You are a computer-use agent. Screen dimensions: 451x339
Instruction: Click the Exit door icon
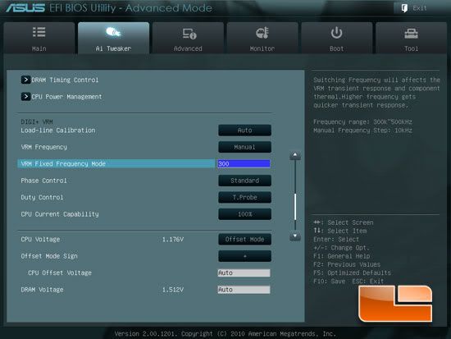click(x=404, y=8)
